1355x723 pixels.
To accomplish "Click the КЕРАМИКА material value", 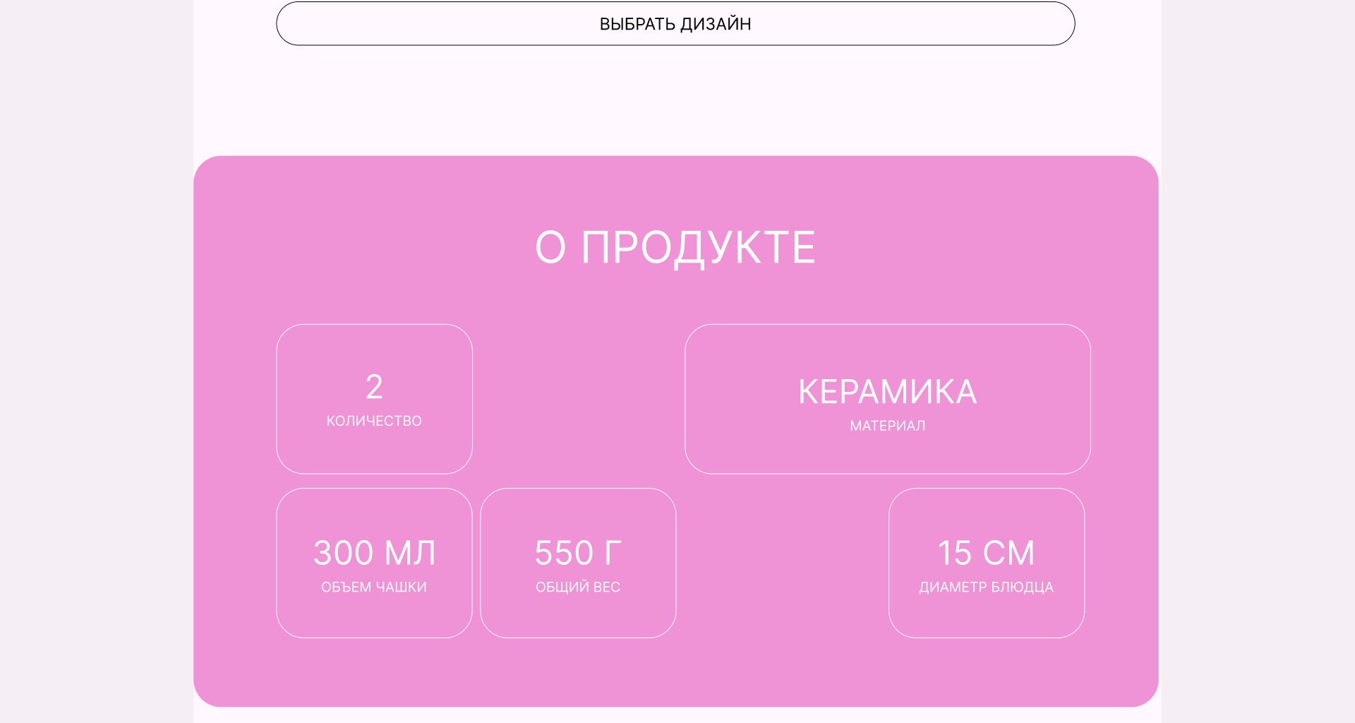I will click(x=887, y=392).
